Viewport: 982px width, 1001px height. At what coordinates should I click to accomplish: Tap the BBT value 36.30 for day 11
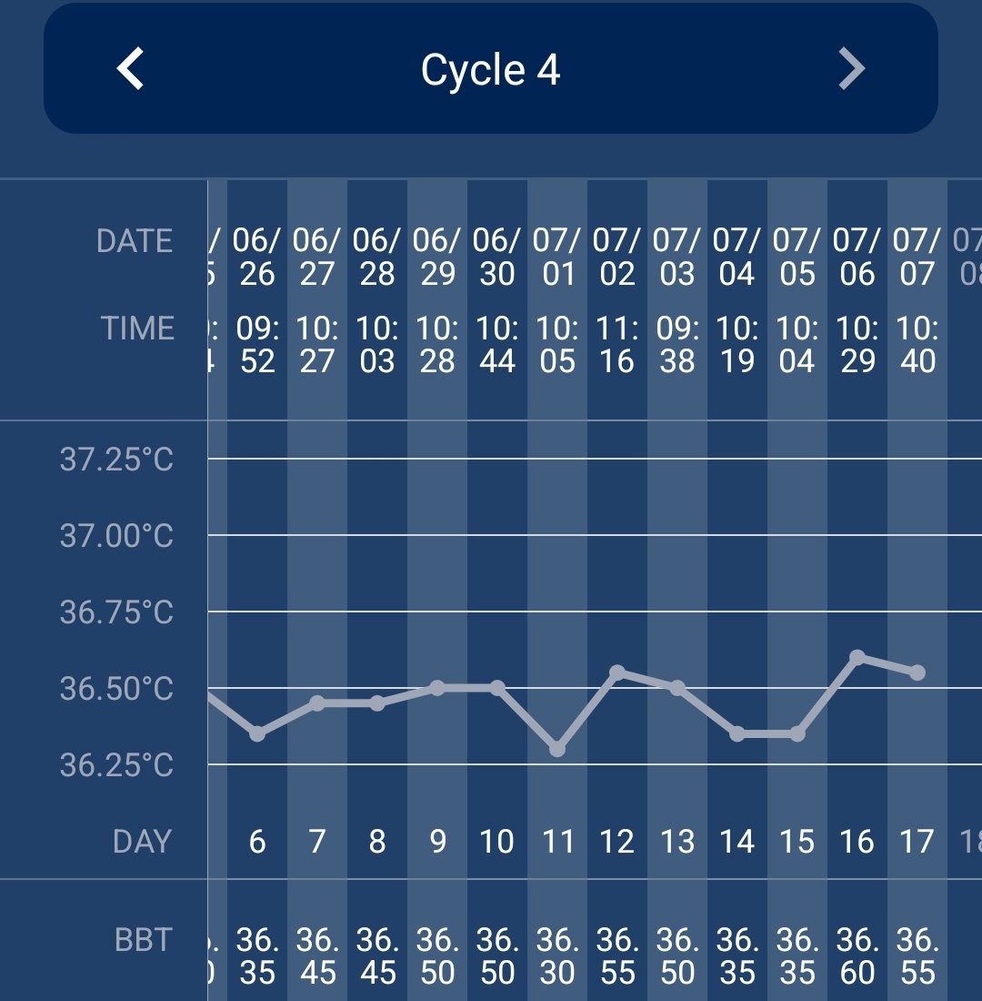(x=557, y=955)
